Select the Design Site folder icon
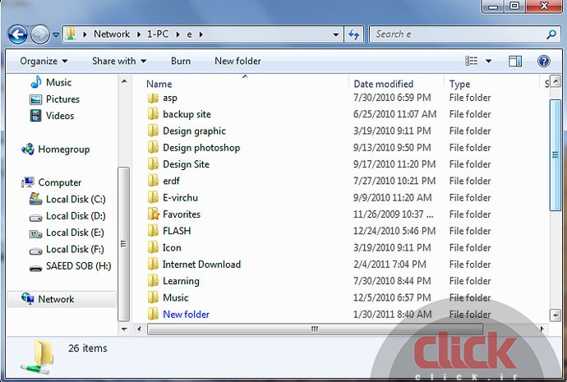 [153, 164]
